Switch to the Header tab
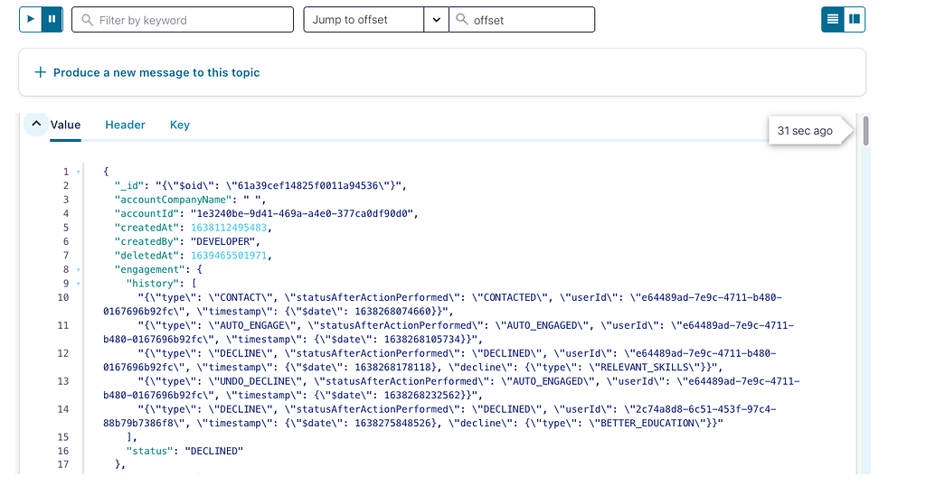Viewport: 926px width, 486px height. pos(125,125)
